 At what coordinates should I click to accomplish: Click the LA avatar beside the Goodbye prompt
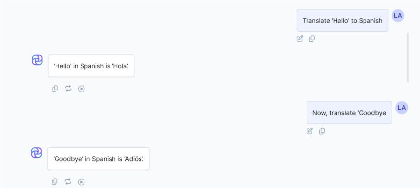402,108
